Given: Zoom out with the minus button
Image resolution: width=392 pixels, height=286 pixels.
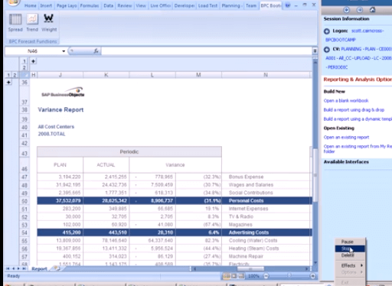Looking at the screenshot, I should (266, 276).
